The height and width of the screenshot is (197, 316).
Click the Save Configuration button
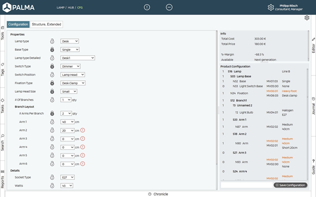pyautogui.click(x=290, y=185)
